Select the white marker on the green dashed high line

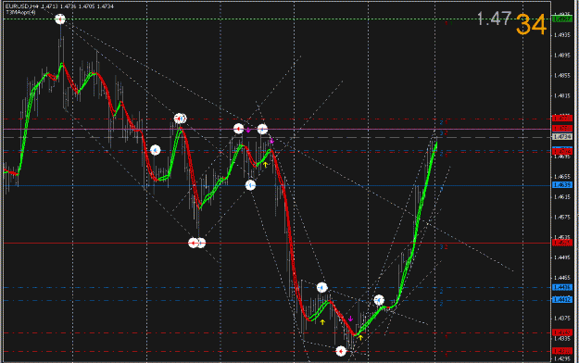[x=60, y=19]
